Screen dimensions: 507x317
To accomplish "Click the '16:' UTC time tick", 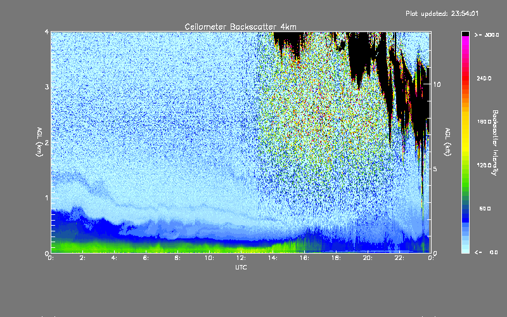I will pos(304,258).
